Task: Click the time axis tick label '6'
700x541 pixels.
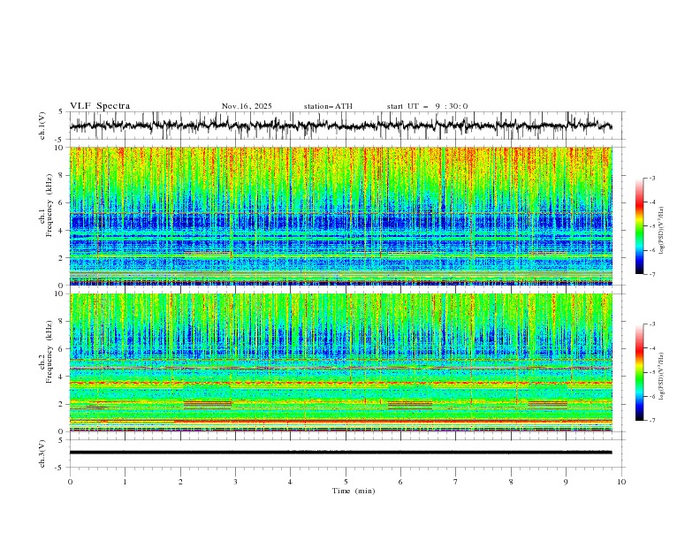Action: [400, 482]
